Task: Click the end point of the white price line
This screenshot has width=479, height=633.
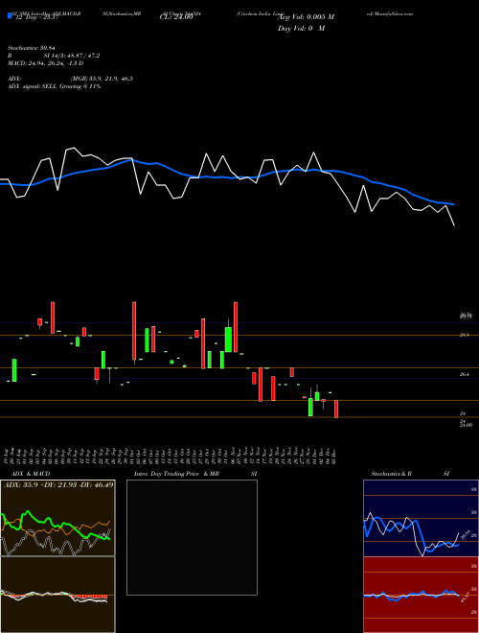Action: click(x=454, y=225)
